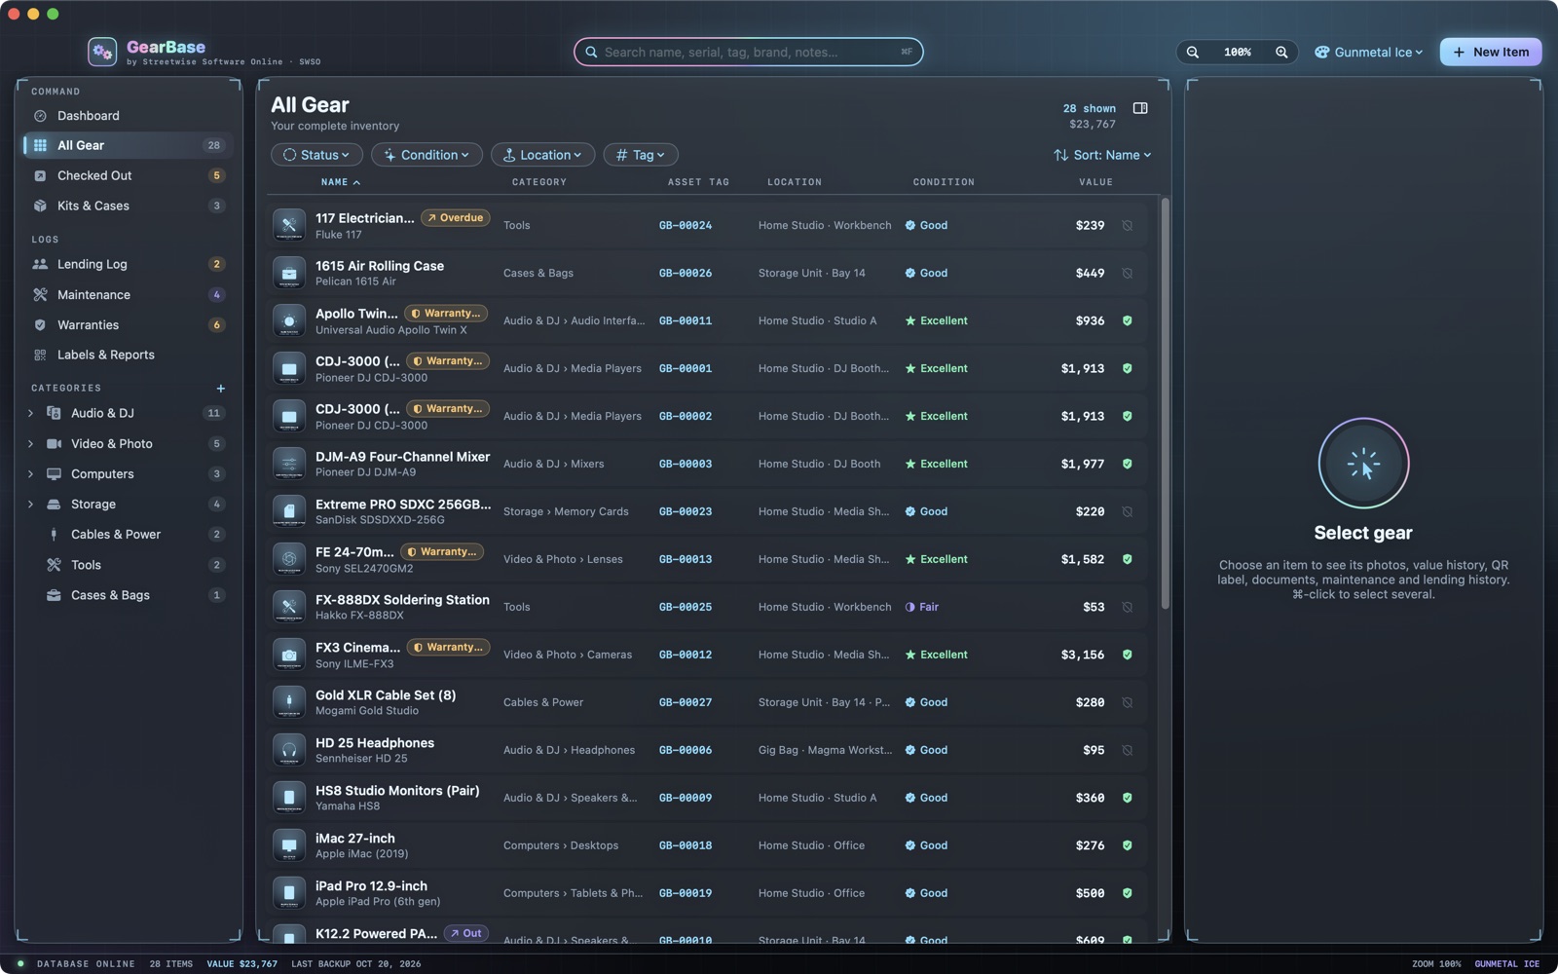Click the no-warranty icon on the 1615 Air Rolling Case row
This screenshot has width=1558, height=974.
tap(1128, 273)
